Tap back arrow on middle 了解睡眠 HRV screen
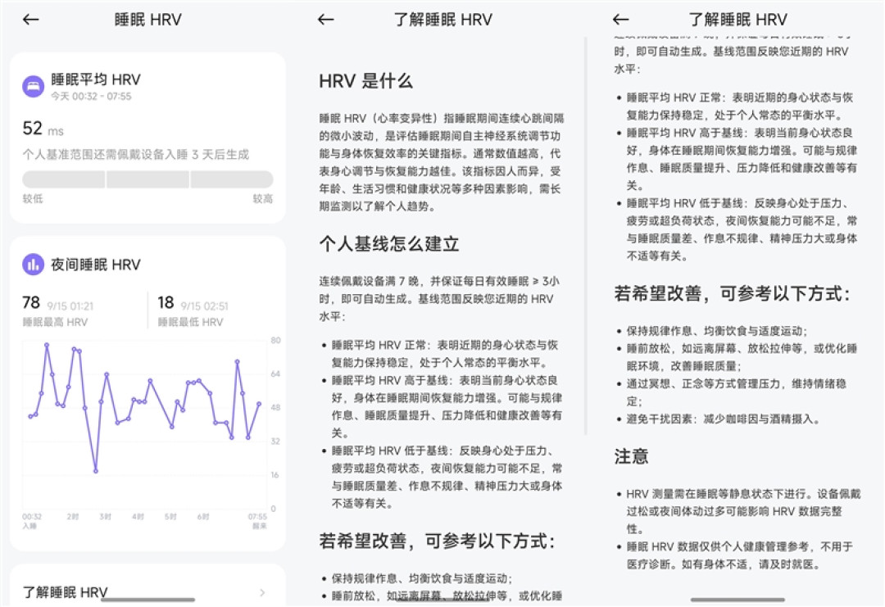This screenshot has height=607, width=885. coord(325,20)
